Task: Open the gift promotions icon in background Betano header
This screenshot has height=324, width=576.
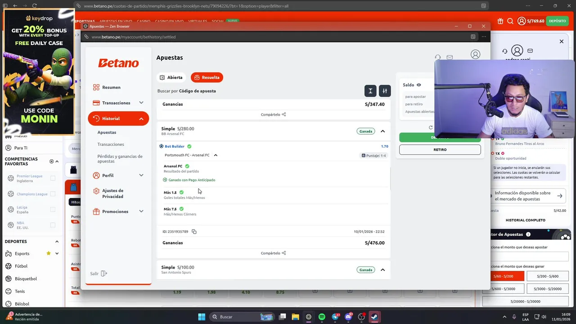Action: pos(500,21)
